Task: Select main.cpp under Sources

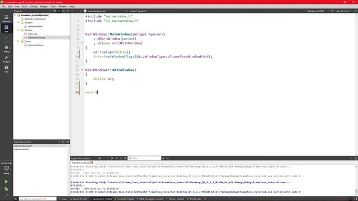Action: coord(32,33)
